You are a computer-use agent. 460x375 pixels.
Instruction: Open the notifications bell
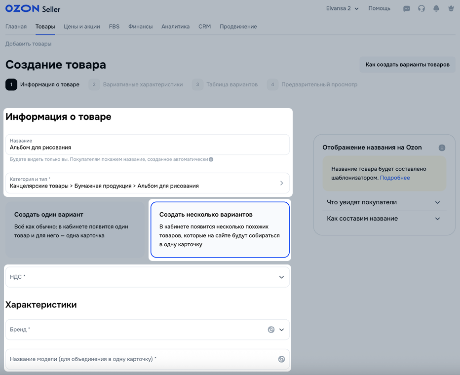(x=436, y=8)
